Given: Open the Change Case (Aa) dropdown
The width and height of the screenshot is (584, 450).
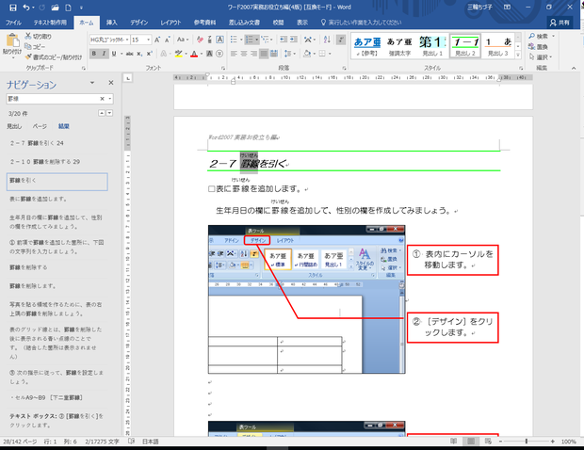Looking at the screenshot, I should pyautogui.click(x=183, y=40).
